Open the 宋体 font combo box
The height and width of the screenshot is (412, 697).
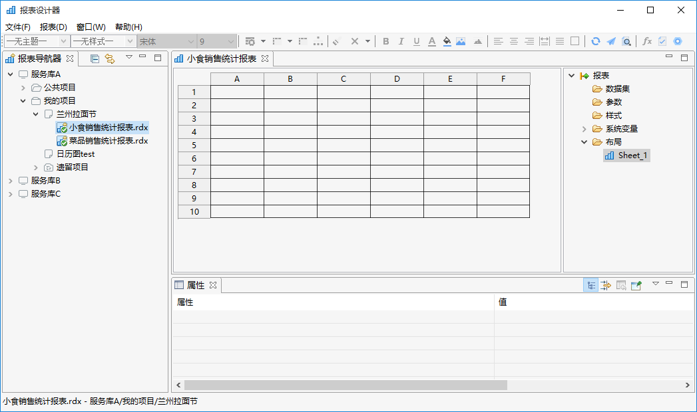[x=166, y=41]
